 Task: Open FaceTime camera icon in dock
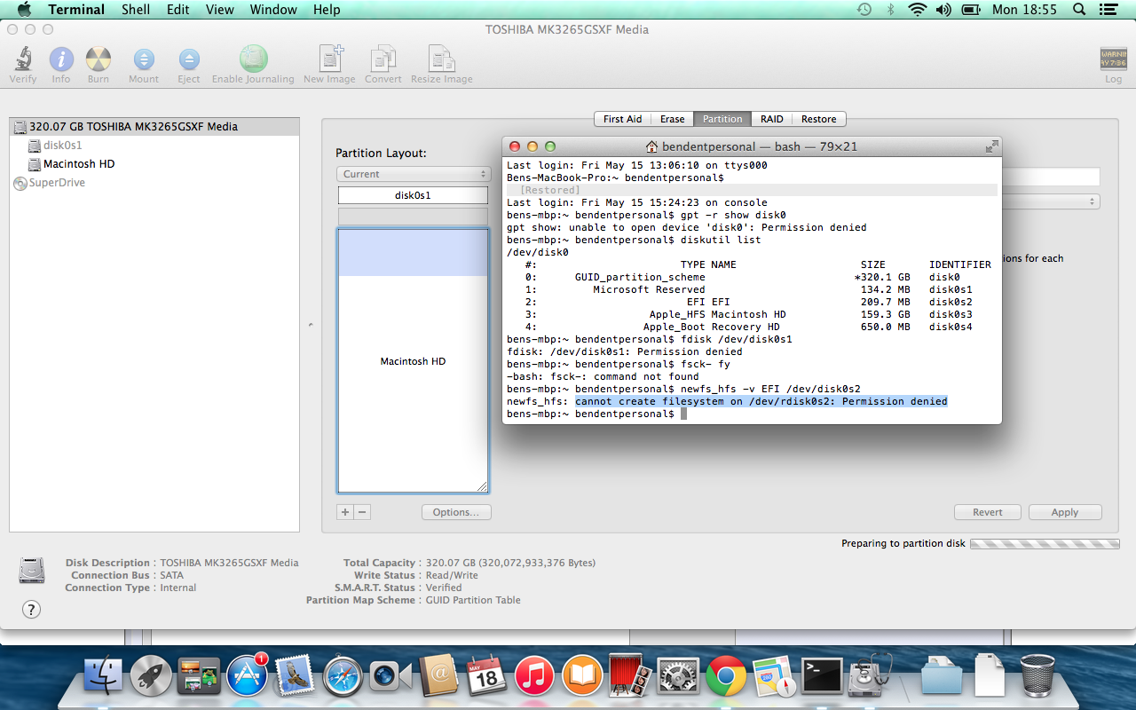point(390,677)
